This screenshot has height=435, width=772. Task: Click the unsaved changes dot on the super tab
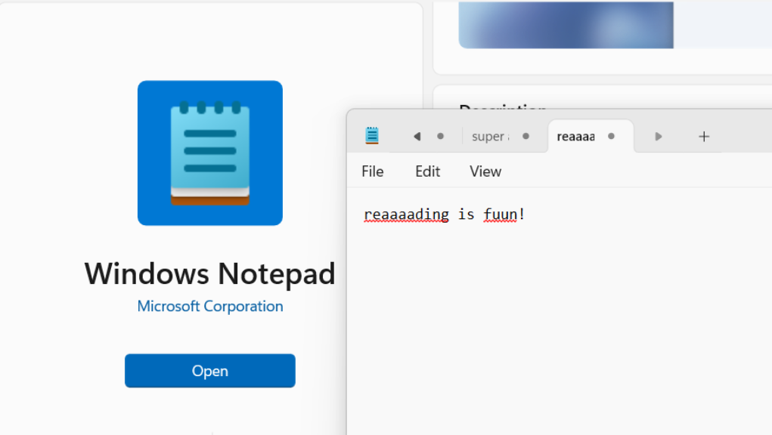pyautogui.click(x=526, y=136)
